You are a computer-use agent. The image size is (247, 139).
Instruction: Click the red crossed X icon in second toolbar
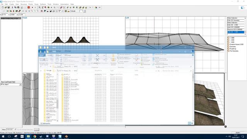42,11
